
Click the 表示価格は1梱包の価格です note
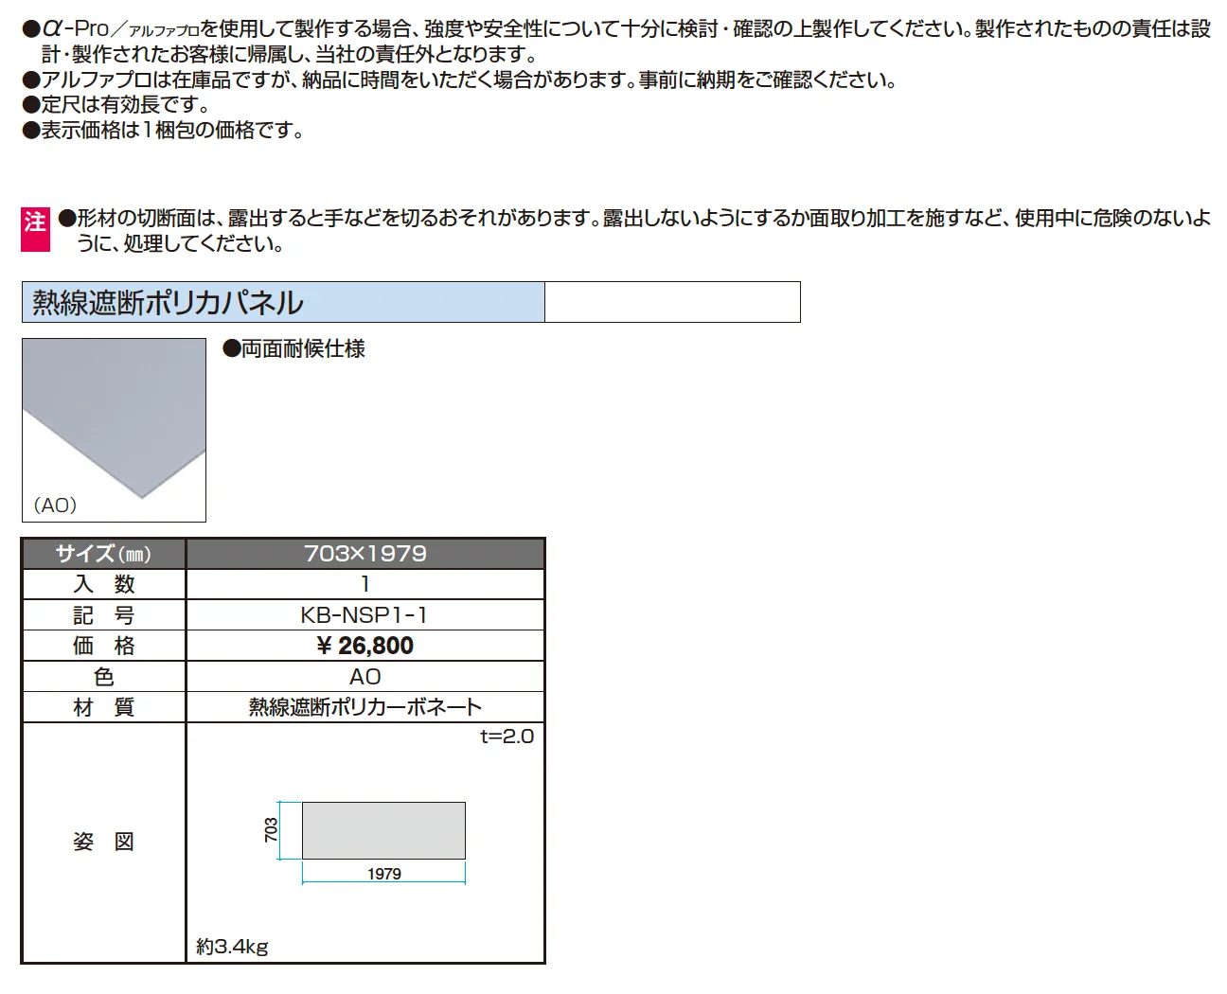[x=163, y=131]
